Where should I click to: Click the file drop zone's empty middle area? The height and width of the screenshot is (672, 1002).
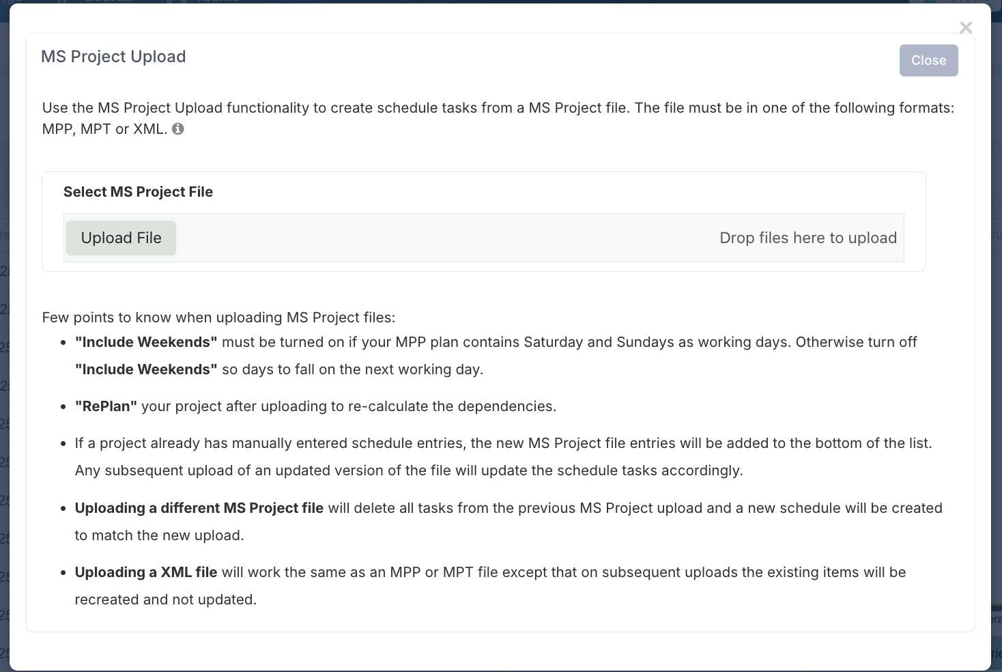tap(448, 238)
